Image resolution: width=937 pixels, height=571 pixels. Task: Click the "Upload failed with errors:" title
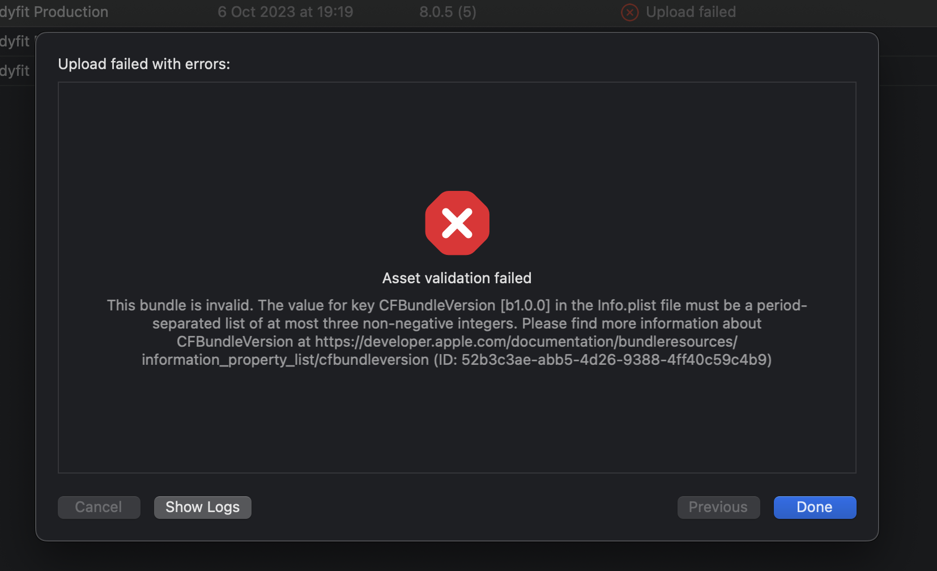coord(144,64)
